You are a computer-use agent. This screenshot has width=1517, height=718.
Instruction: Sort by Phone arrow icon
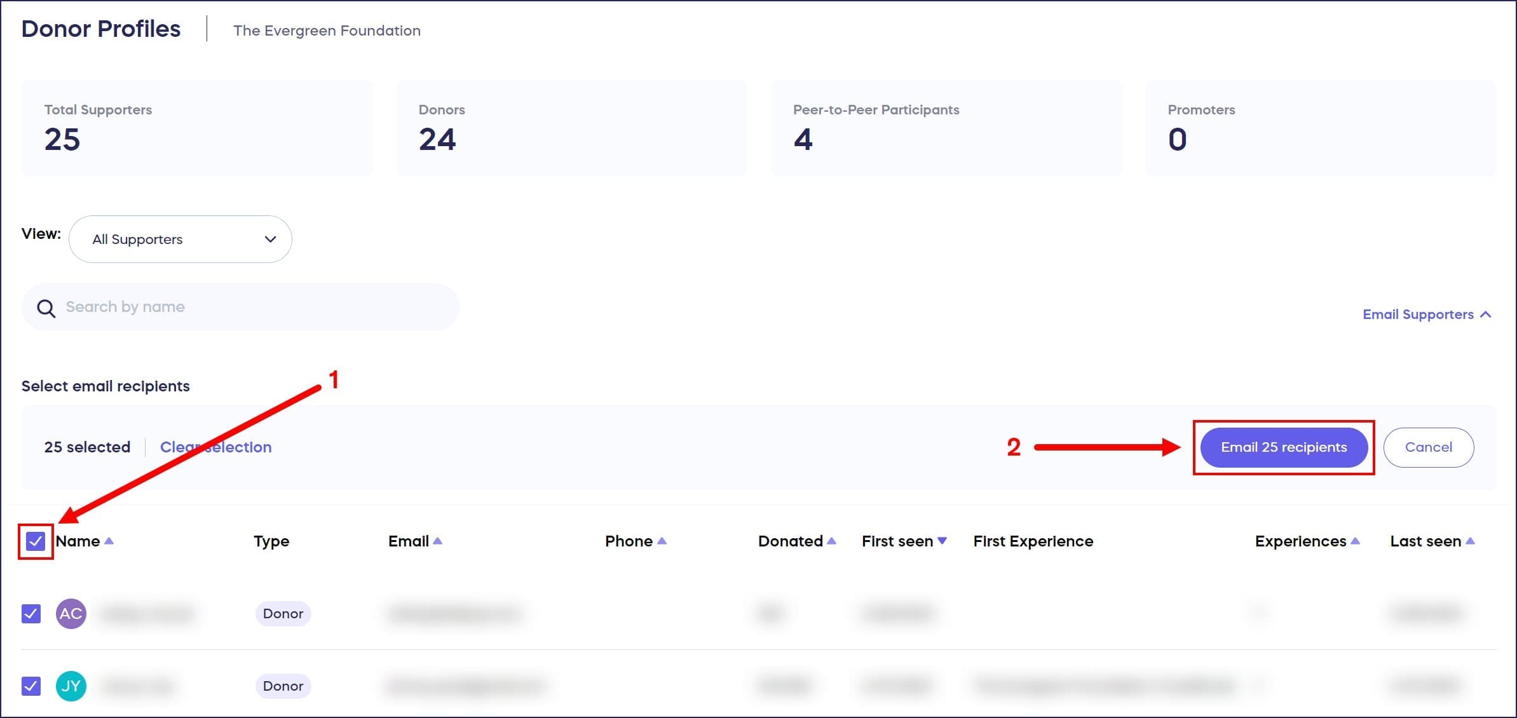point(662,541)
